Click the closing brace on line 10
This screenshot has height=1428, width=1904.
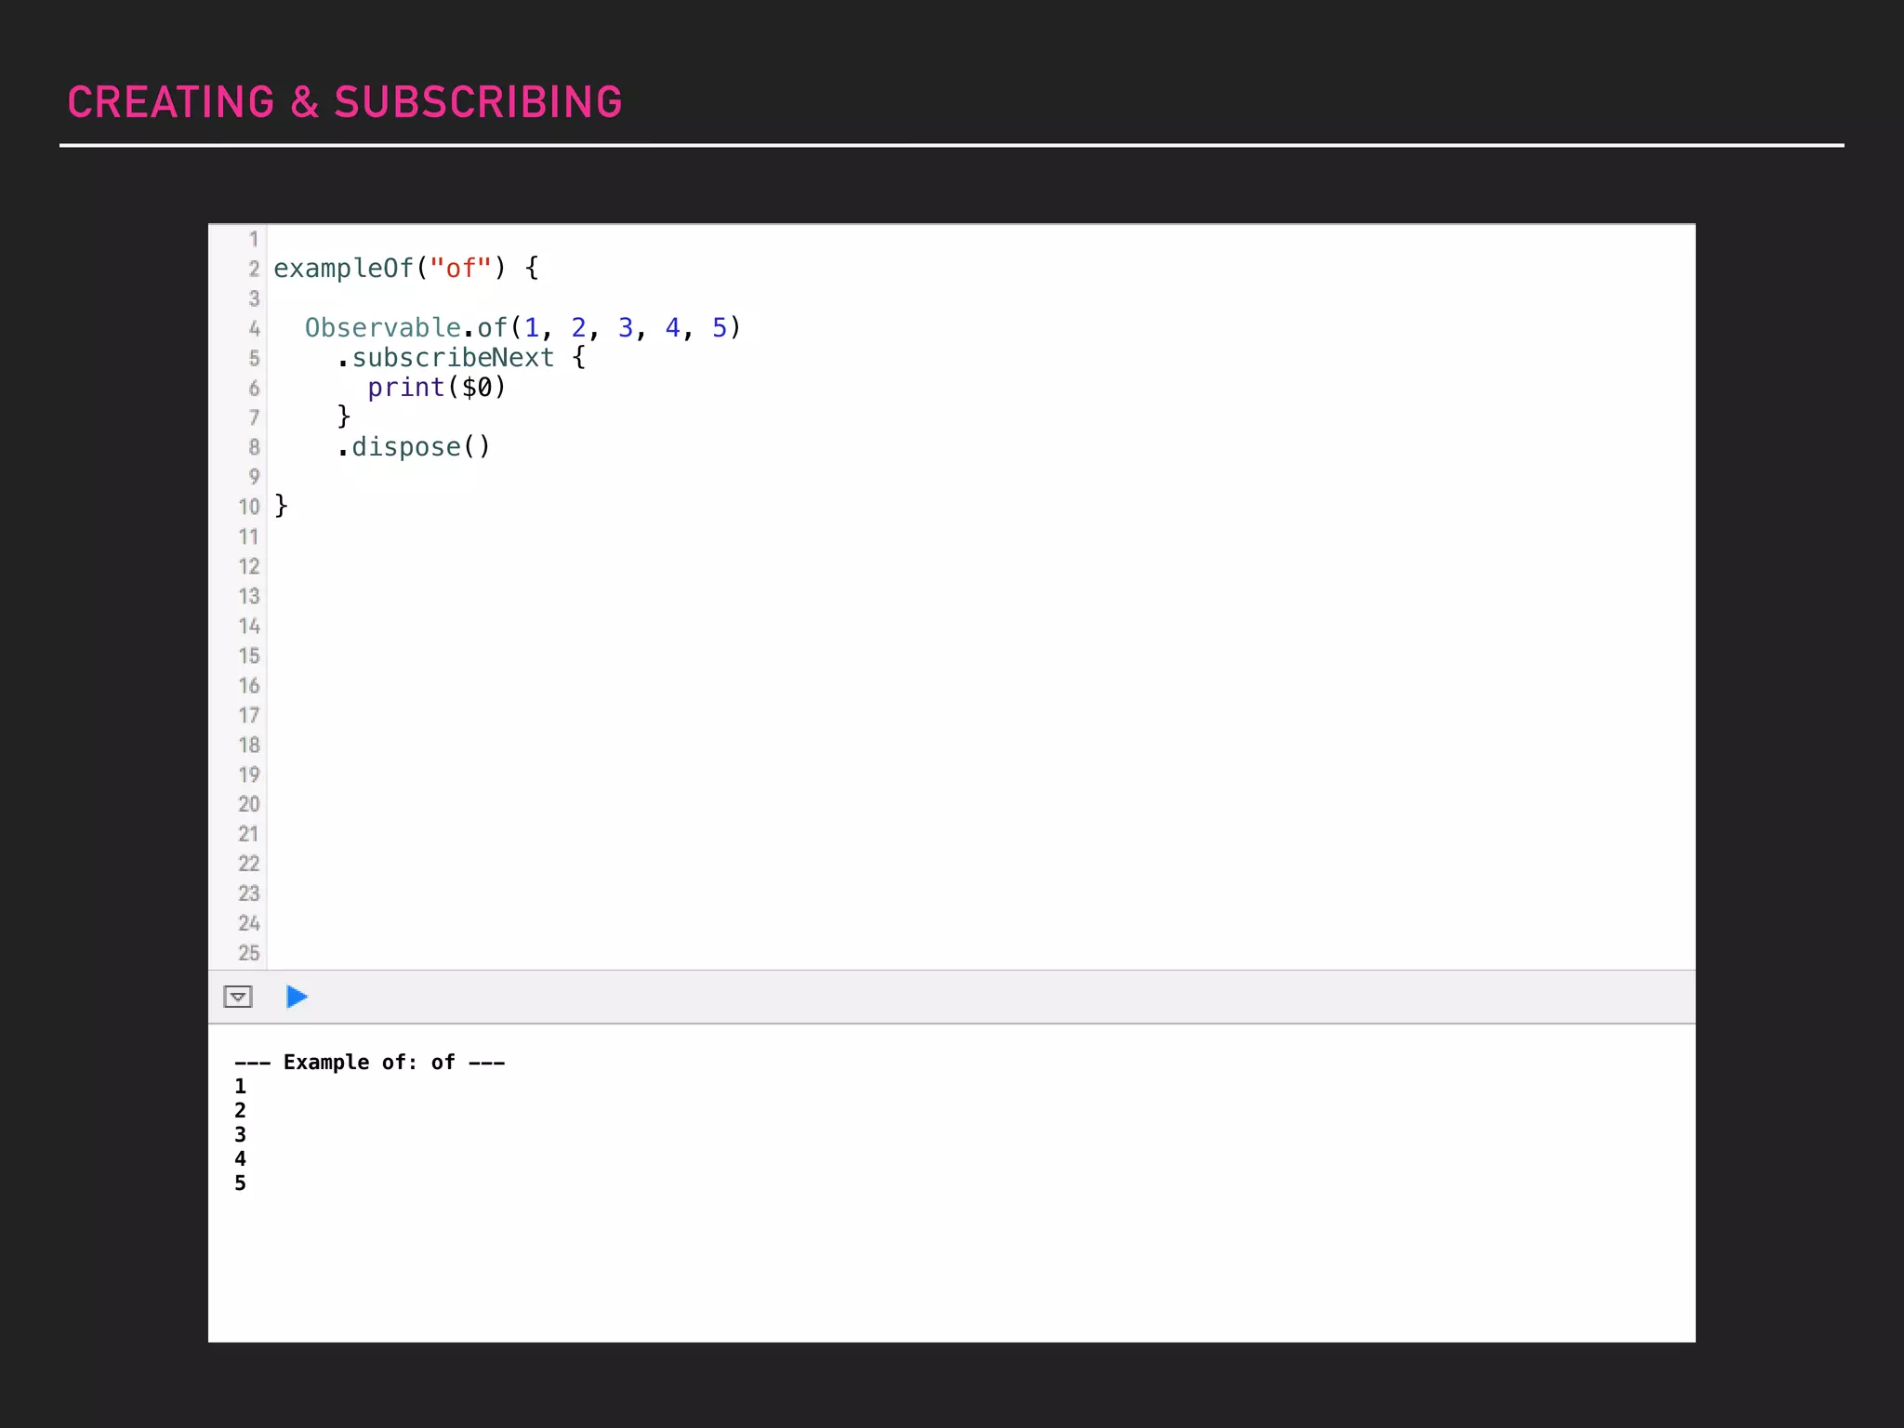click(x=281, y=506)
